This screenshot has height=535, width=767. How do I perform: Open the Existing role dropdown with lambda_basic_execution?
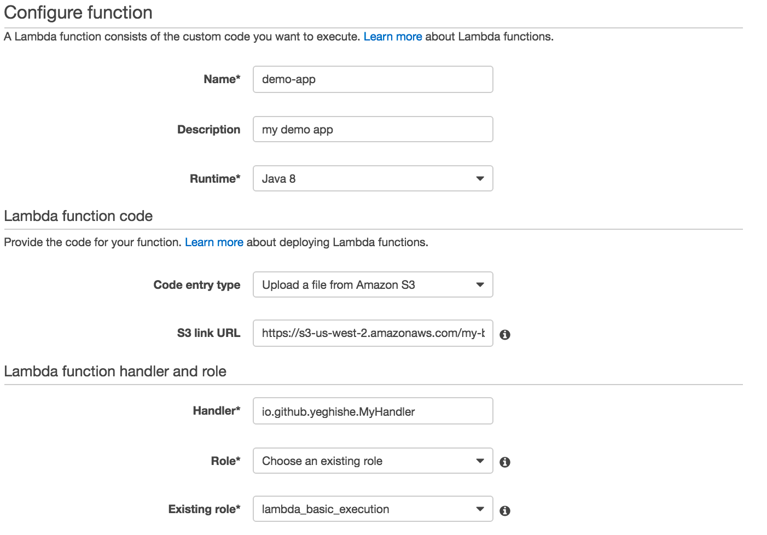[x=373, y=509]
